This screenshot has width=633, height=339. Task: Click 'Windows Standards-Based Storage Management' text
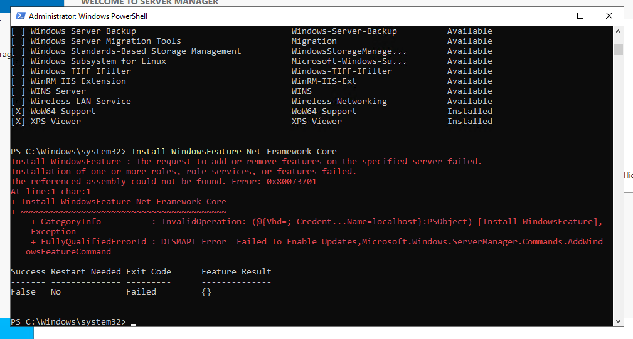pyautogui.click(x=136, y=51)
